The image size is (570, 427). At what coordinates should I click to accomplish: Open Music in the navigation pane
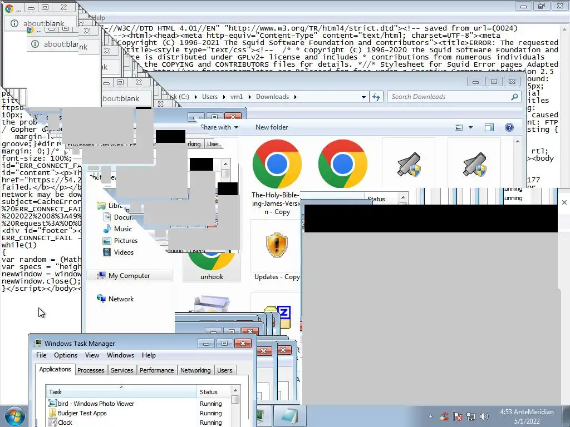point(118,229)
